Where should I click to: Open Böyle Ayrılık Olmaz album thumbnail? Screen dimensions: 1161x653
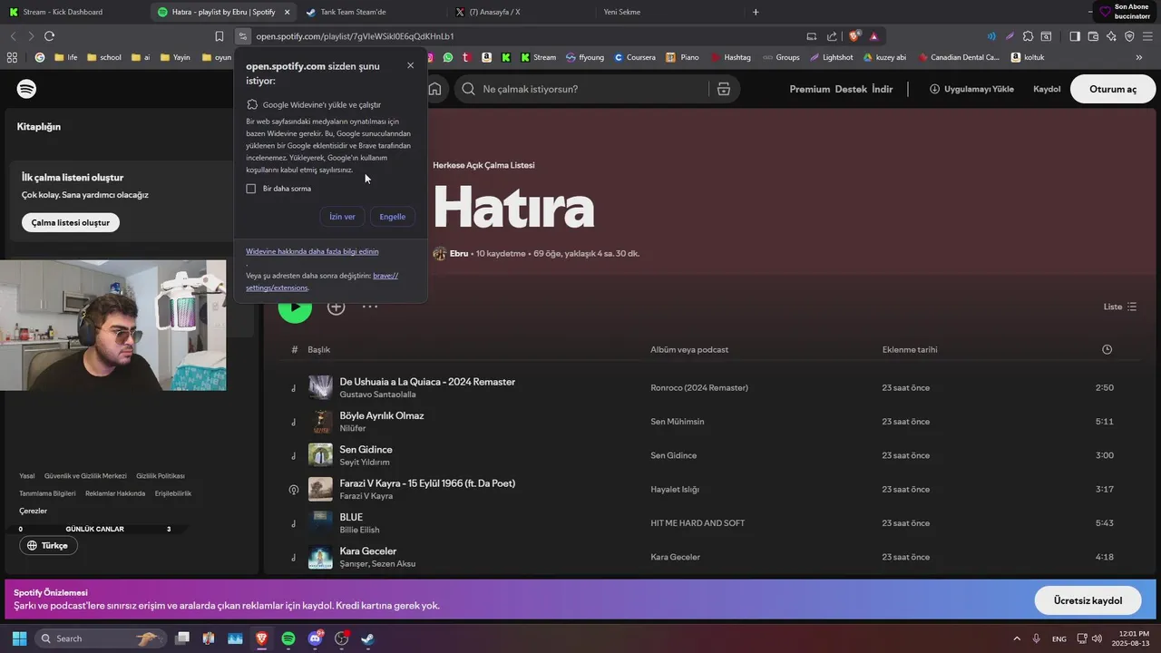click(320, 421)
